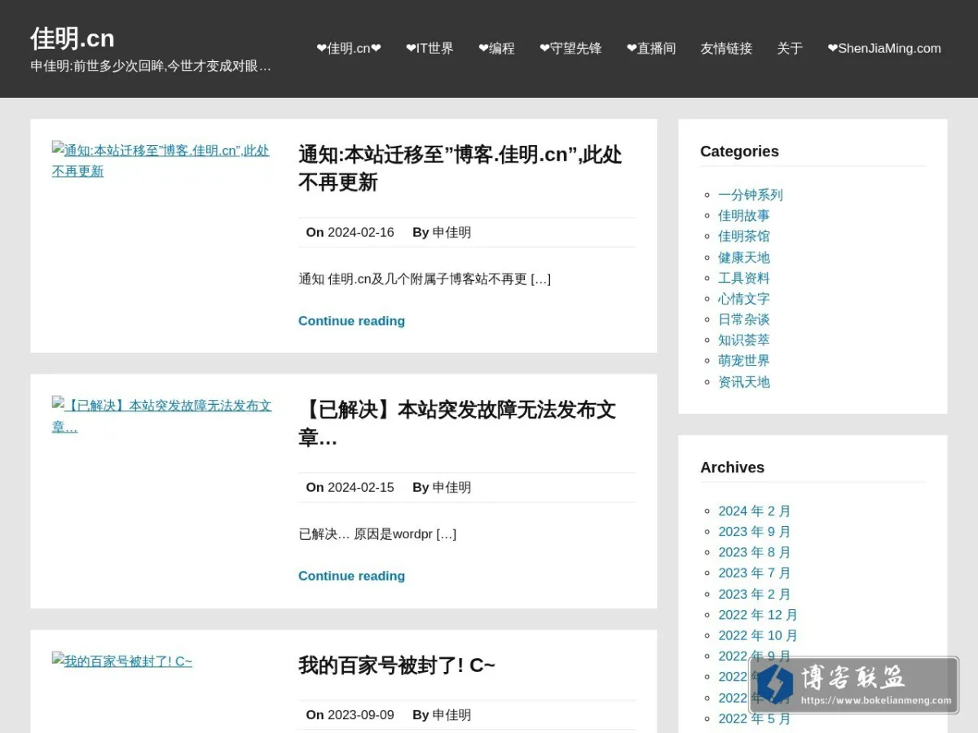Open the 2024 年 2 月 archive
Screen dimensions: 978x733
coord(755,511)
